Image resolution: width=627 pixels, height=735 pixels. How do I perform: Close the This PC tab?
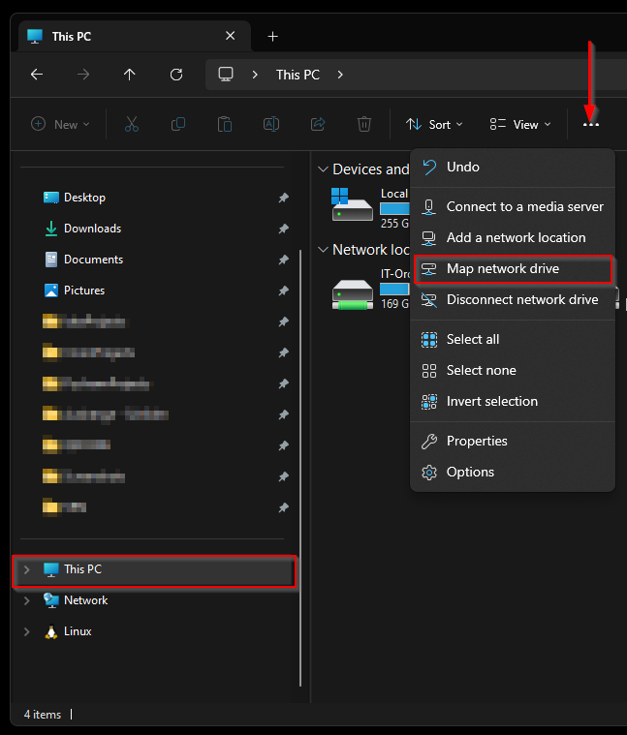pos(231,36)
